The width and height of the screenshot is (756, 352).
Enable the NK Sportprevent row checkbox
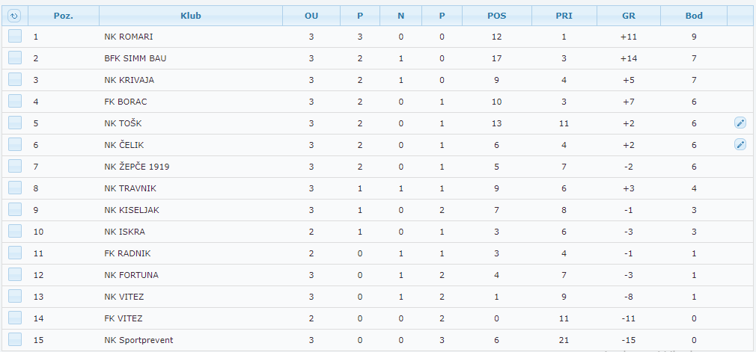click(15, 340)
